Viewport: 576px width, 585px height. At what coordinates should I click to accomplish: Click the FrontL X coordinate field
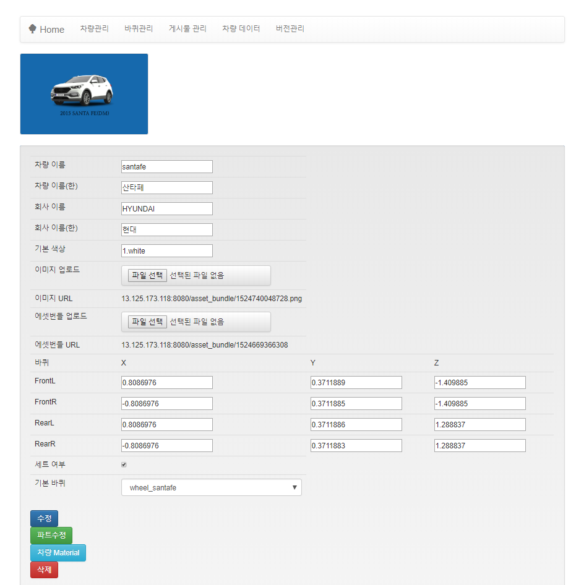pyautogui.click(x=166, y=383)
